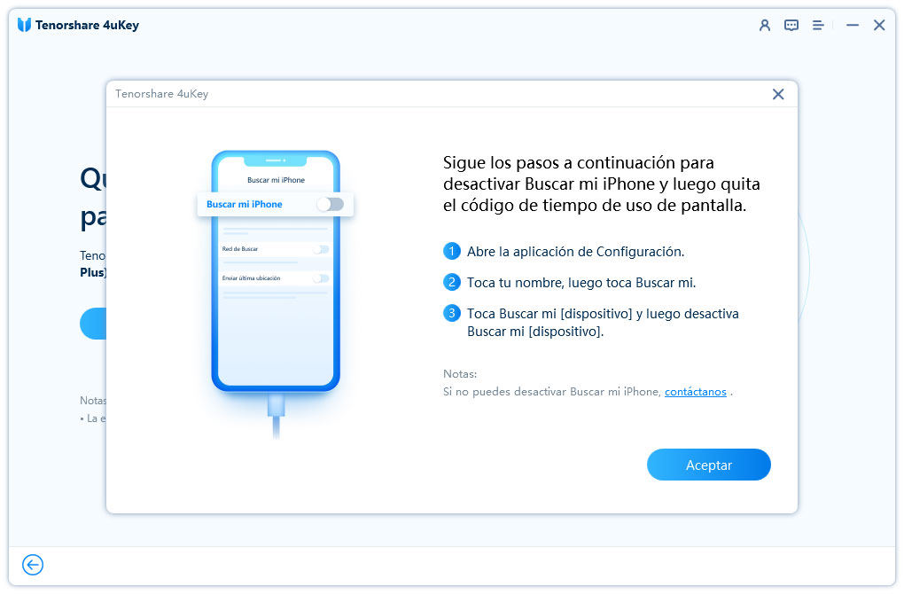This screenshot has height=594, width=904.
Task: Toggle the Enviar última ubicación switch
Action: coord(320,278)
